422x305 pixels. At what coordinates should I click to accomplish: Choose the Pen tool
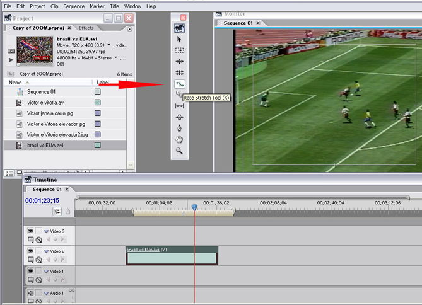[x=179, y=128]
